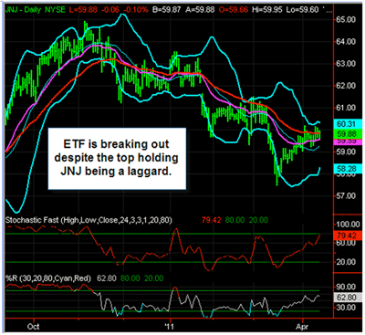Screen dimensions: 365x335
Task: Click the 59.00 price axis label
Action: click(x=346, y=152)
